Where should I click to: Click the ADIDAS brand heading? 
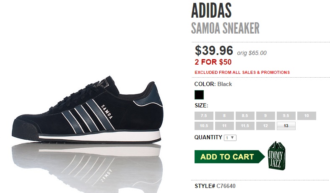click(211, 10)
